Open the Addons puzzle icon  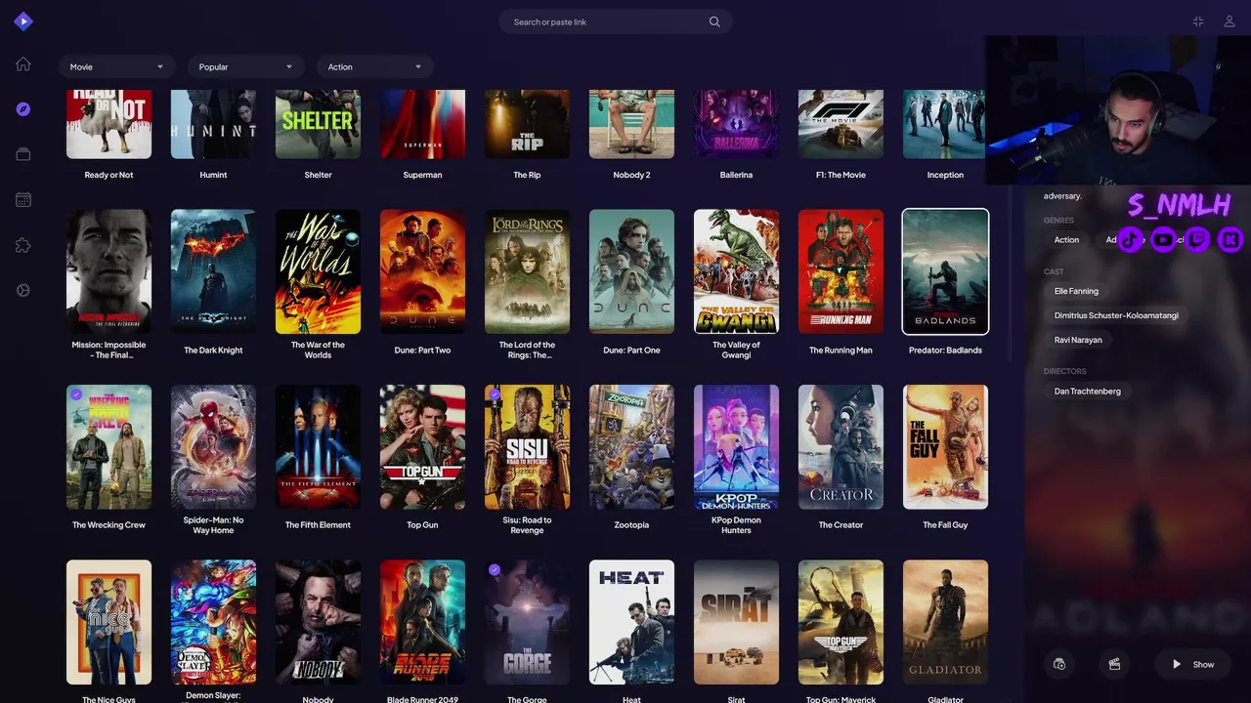(23, 245)
